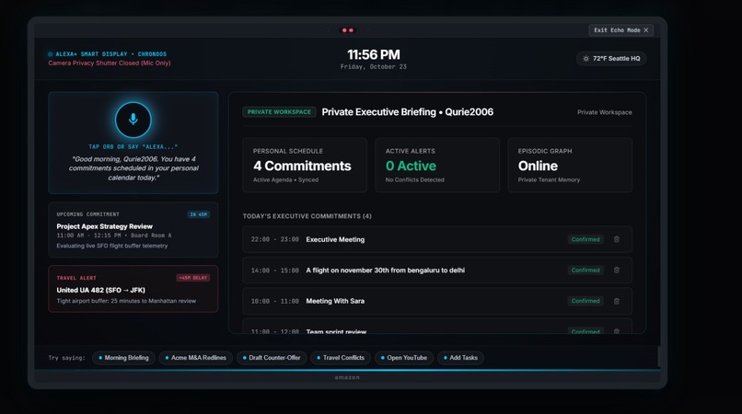
Task: Click the Alexa+ Smart Display Chronos label
Action: [x=110, y=54]
